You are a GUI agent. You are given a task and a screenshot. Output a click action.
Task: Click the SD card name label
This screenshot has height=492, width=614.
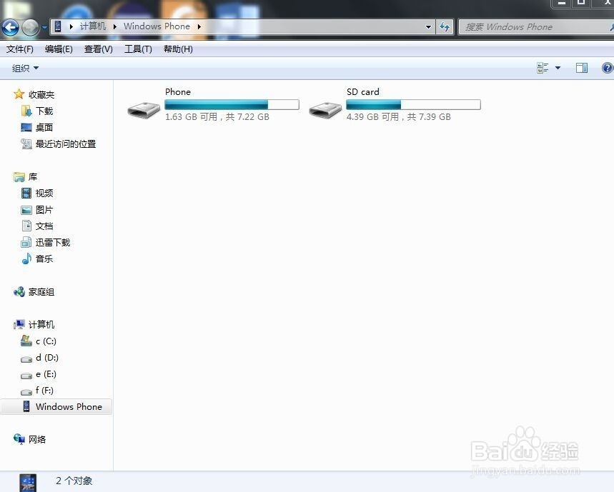click(x=362, y=92)
